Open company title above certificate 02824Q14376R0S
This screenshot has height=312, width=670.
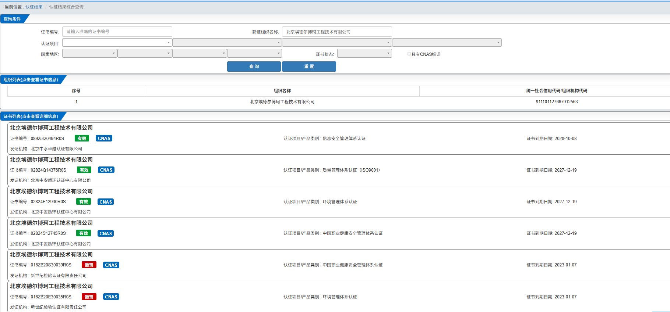point(51,160)
